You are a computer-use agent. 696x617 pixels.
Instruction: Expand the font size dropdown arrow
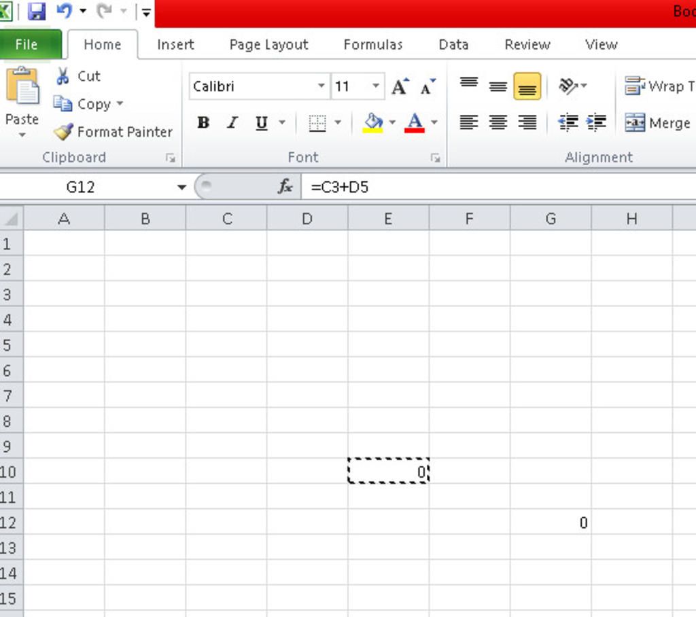pos(376,86)
